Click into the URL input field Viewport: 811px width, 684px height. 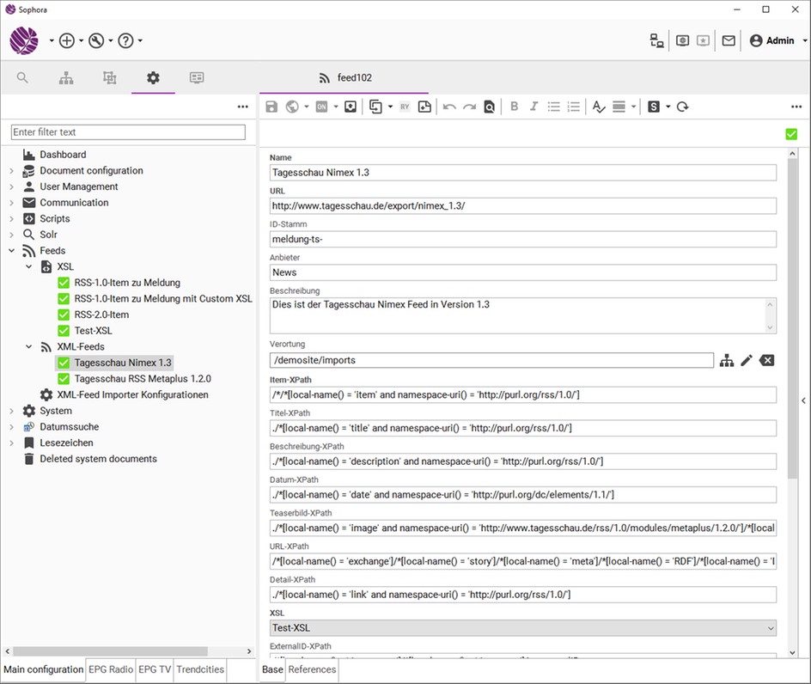click(x=523, y=206)
